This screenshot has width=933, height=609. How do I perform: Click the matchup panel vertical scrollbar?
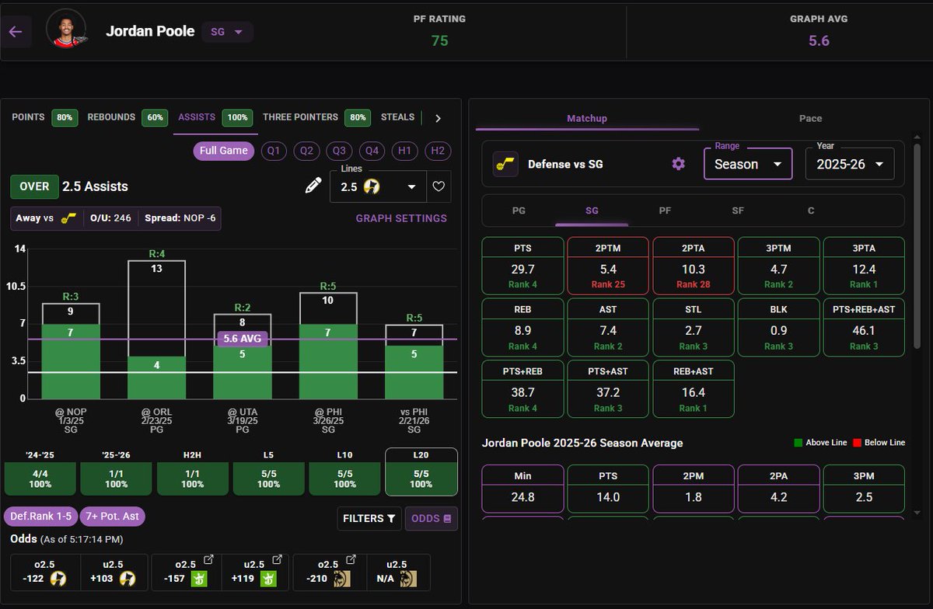pos(917,247)
